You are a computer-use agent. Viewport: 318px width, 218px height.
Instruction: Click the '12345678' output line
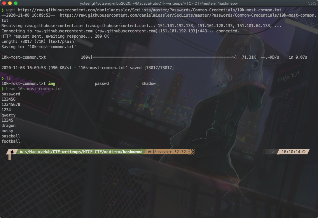coord(11,105)
